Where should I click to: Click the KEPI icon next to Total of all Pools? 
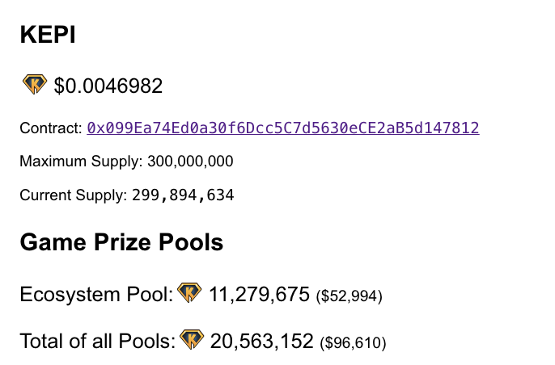192,339
